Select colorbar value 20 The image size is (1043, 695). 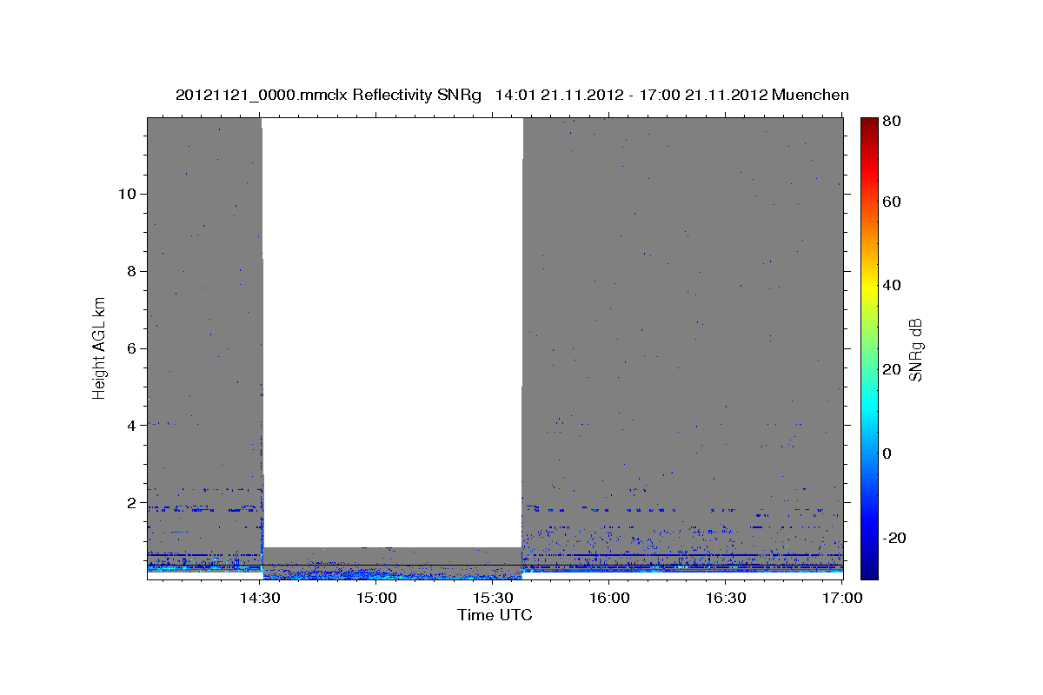click(x=891, y=369)
